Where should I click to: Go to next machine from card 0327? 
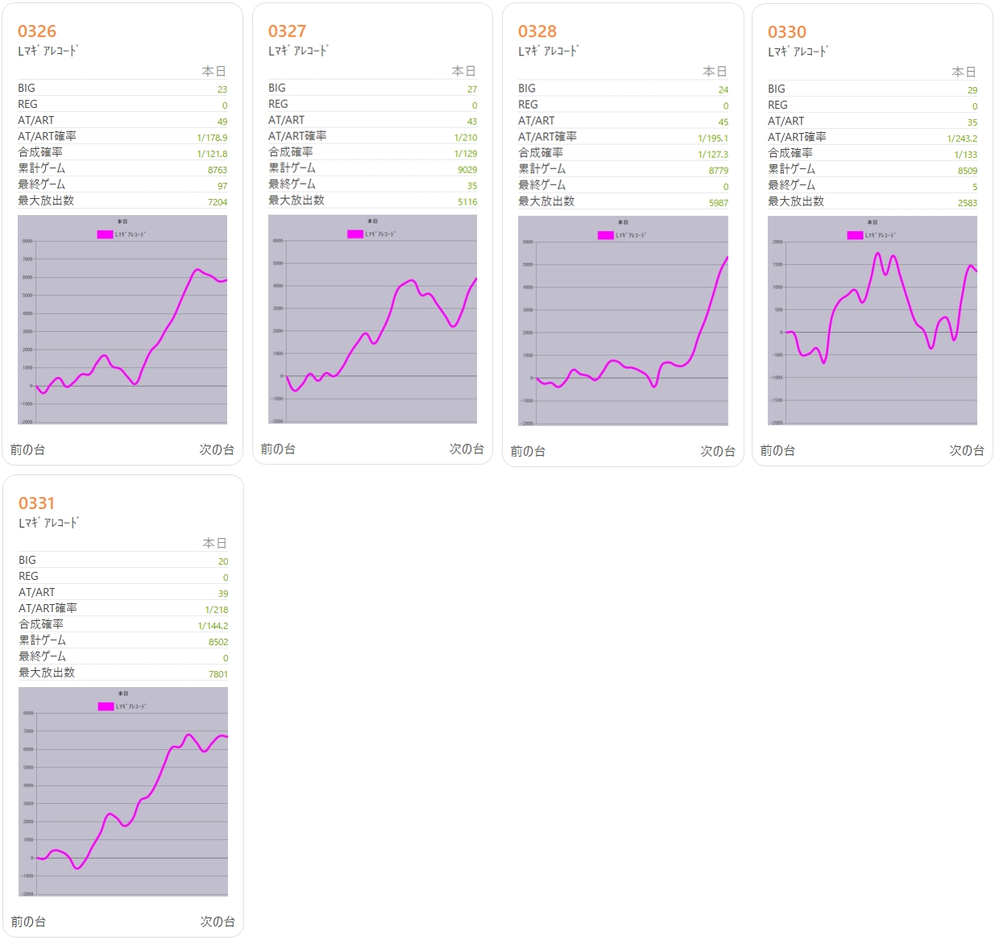(466, 449)
